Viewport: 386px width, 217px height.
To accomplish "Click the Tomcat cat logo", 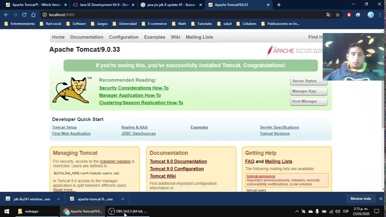I will coord(72,90).
